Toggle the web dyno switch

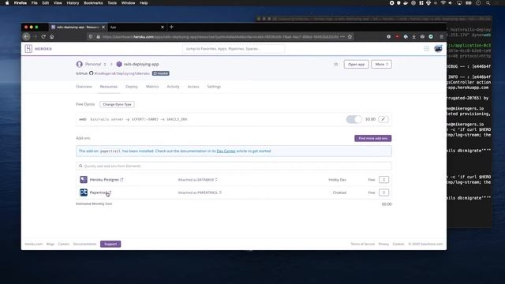pyautogui.click(x=354, y=119)
